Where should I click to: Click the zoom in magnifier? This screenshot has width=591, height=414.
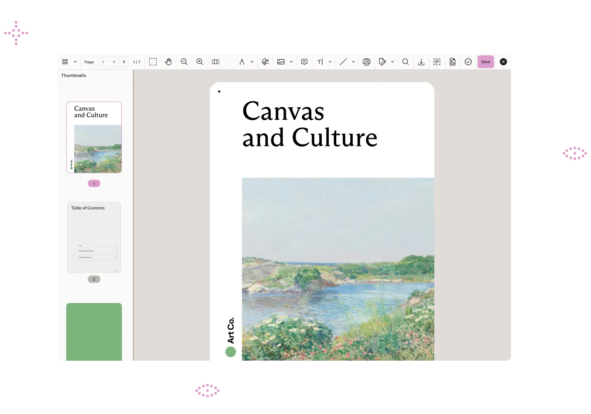(x=200, y=62)
